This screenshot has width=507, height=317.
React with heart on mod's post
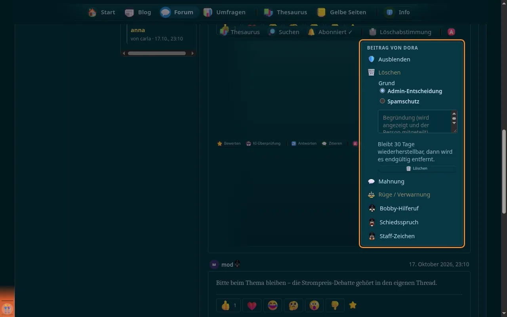click(x=252, y=306)
